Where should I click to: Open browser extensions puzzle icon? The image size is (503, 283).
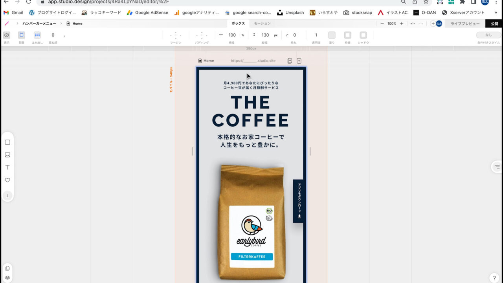tap(463, 2)
